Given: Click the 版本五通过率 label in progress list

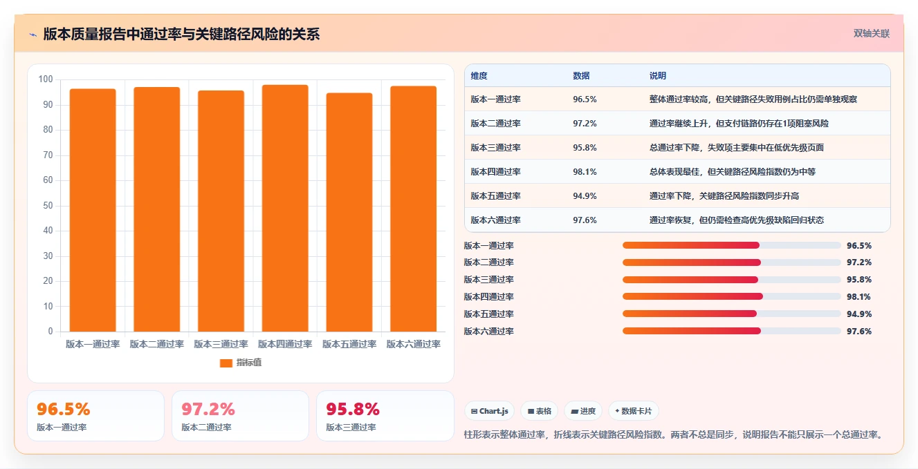Looking at the screenshot, I should pyautogui.click(x=489, y=314).
